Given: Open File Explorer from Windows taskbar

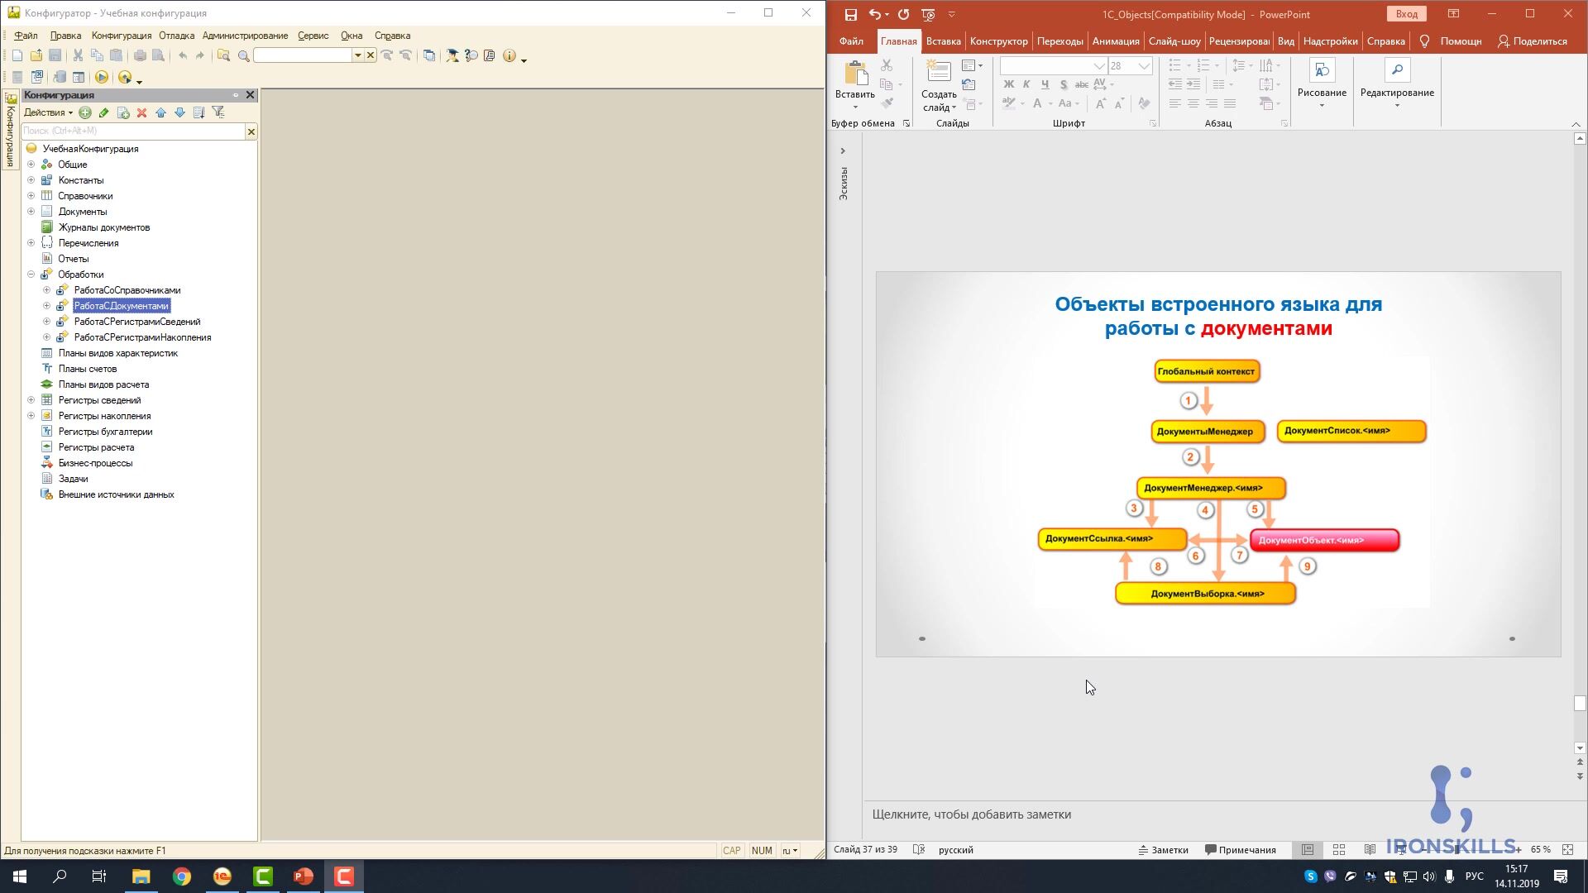Looking at the screenshot, I should pyautogui.click(x=141, y=876).
